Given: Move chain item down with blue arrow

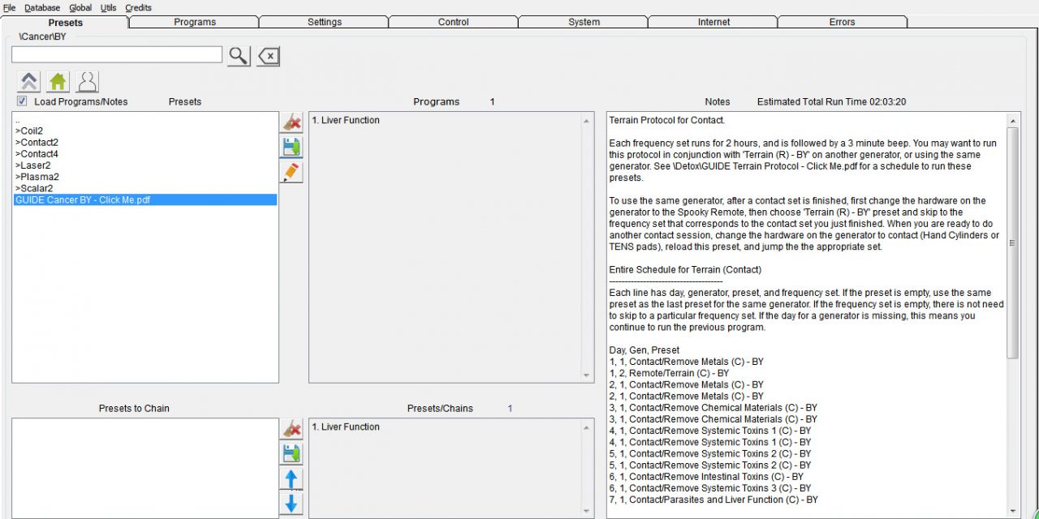Looking at the screenshot, I should (x=291, y=504).
